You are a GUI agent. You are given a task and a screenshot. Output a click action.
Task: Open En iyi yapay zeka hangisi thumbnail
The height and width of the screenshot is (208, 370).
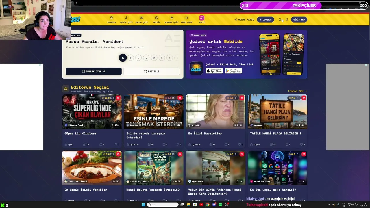(277, 168)
